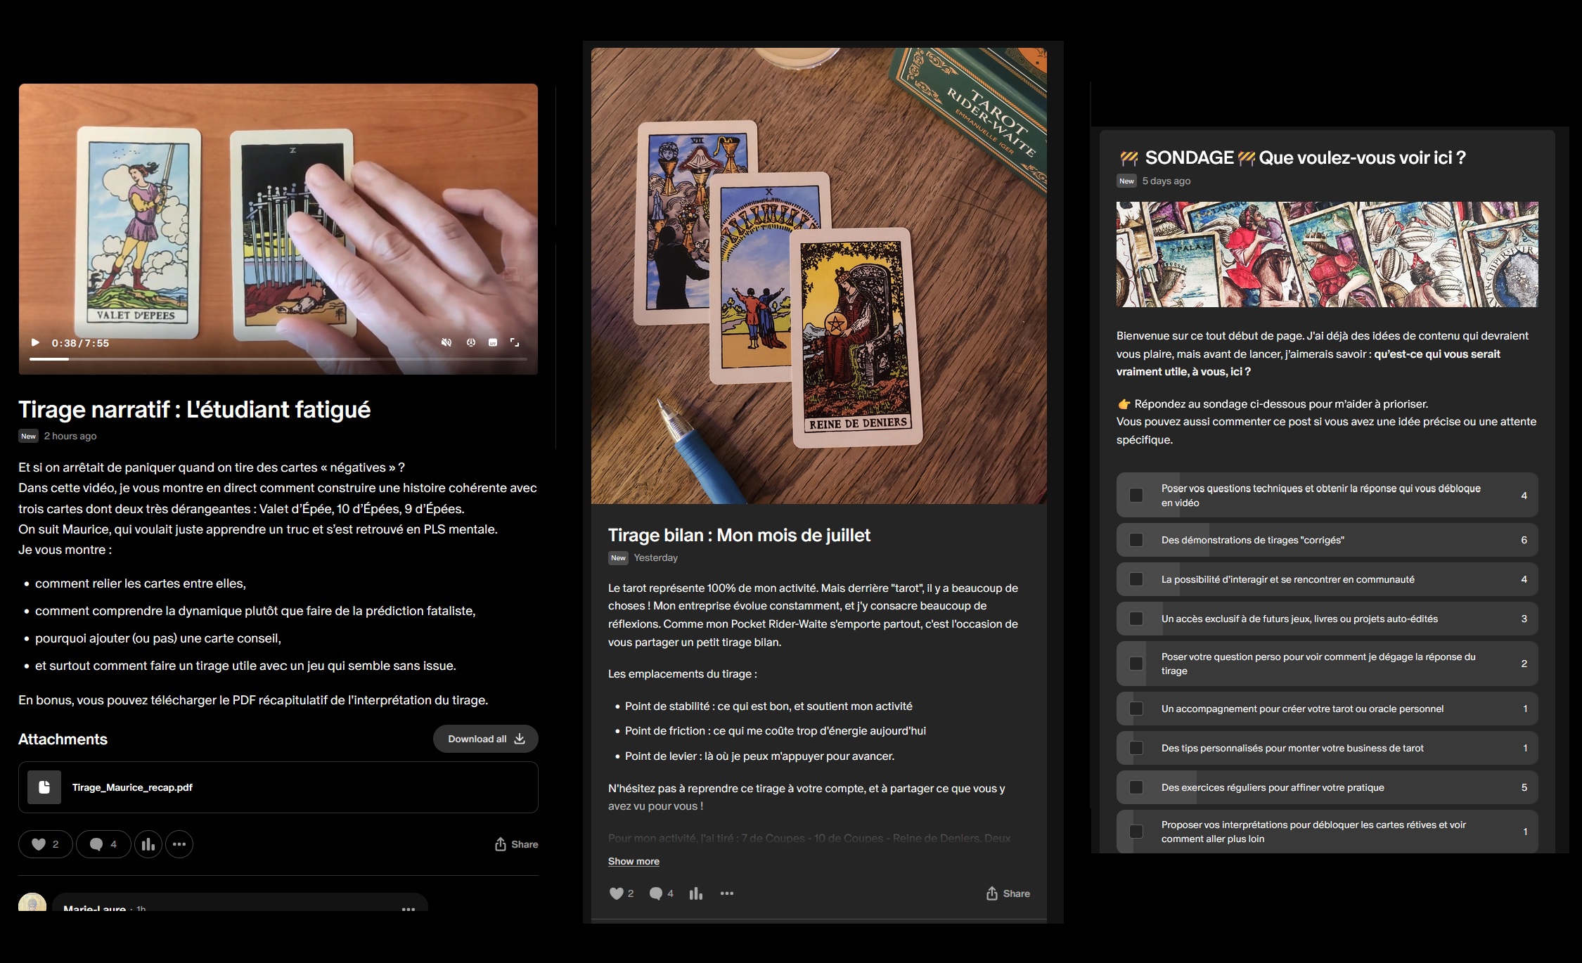
Task: Check 'Des exercices réguliers' poll option
Action: point(1136,787)
